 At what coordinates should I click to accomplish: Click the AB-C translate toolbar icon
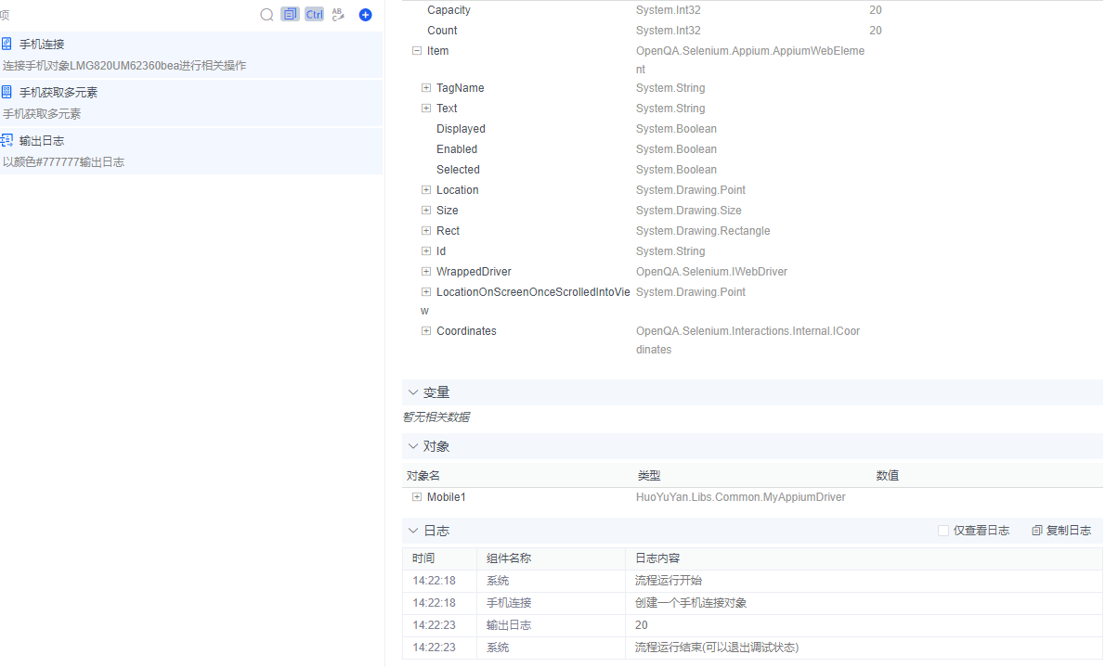point(337,15)
